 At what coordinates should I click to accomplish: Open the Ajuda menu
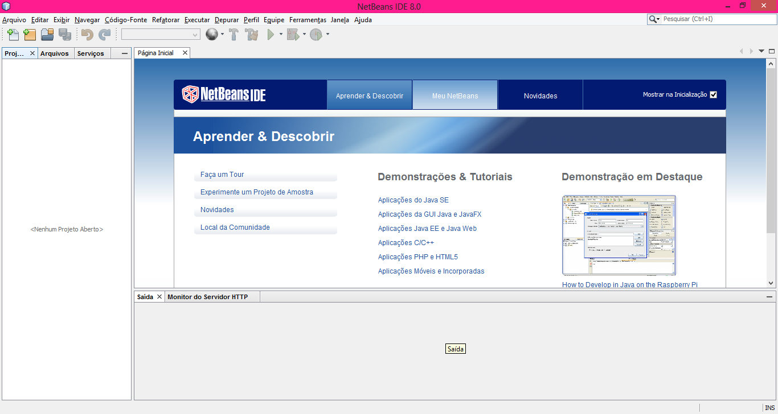(363, 20)
